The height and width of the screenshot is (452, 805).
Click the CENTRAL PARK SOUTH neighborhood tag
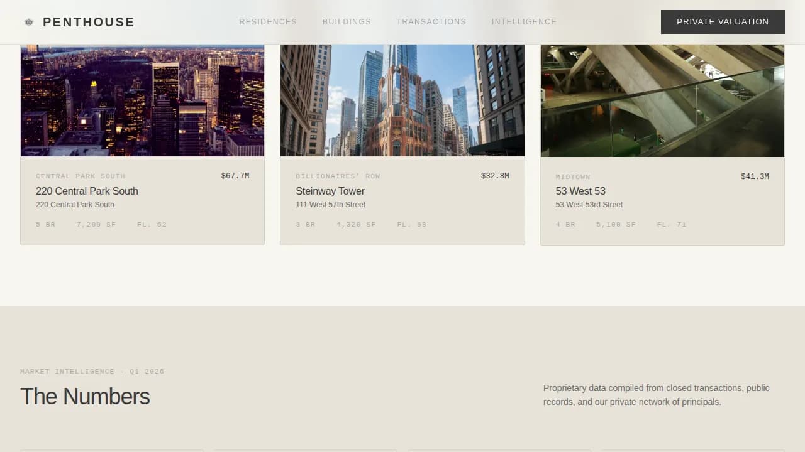80,176
